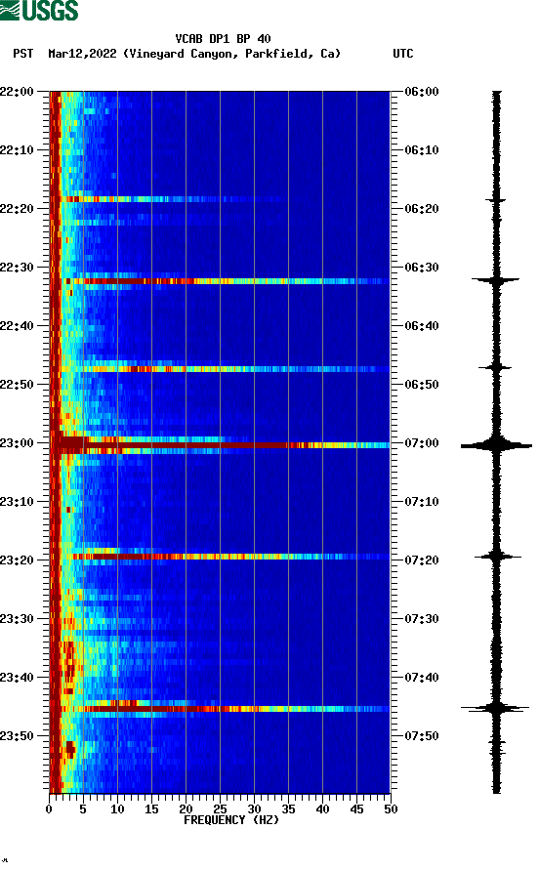
Task: Click the 5 Hz frequency tick label
Action: click(x=83, y=809)
